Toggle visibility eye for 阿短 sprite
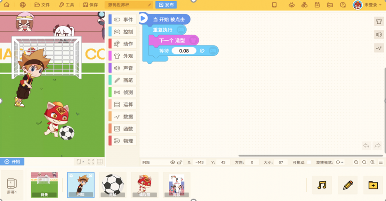 [x=173, y=162]
